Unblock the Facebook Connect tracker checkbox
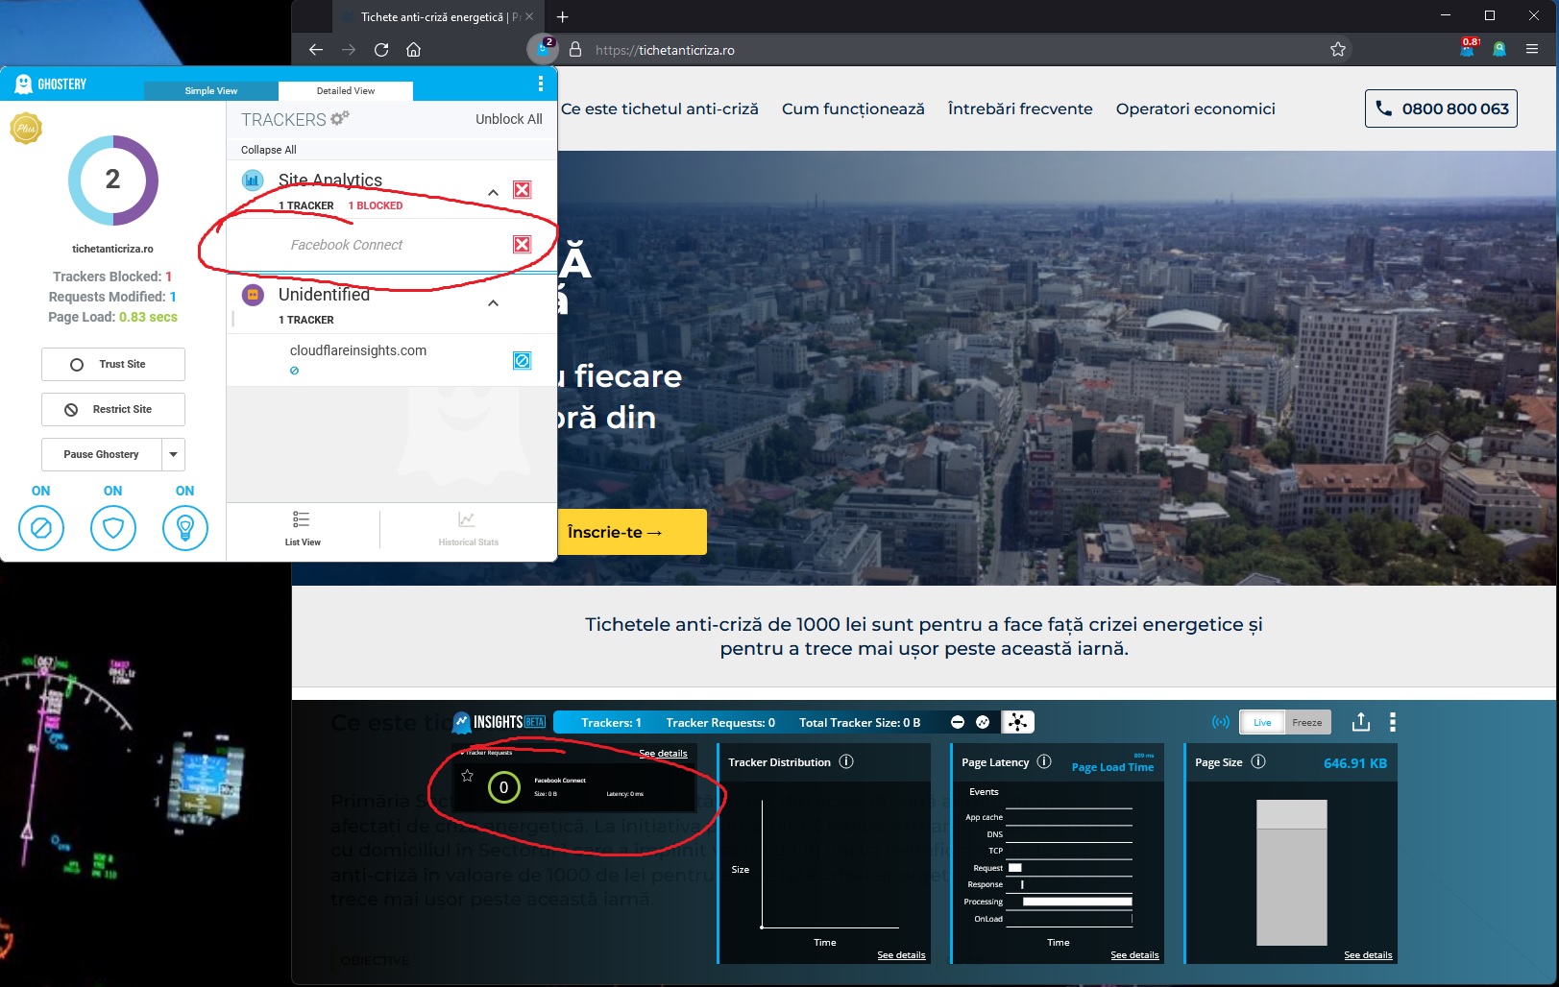The height and width of the screenshot is (987, 1559). coord(522,245)
